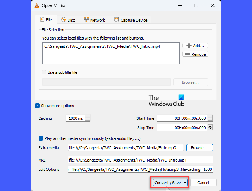Viewport: 252px width, 191px height.
Task: Browse for extra media file
Action: (199, 147)
